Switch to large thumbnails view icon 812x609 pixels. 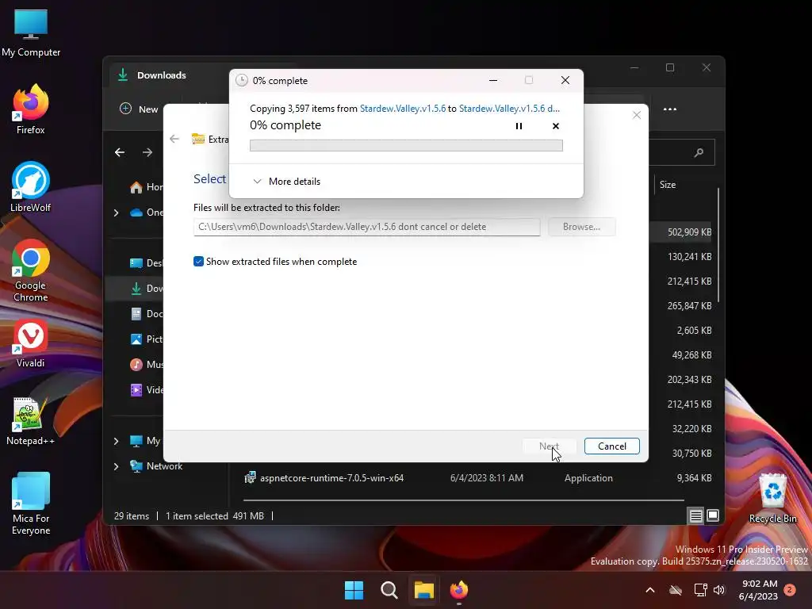tap(713, 515)
